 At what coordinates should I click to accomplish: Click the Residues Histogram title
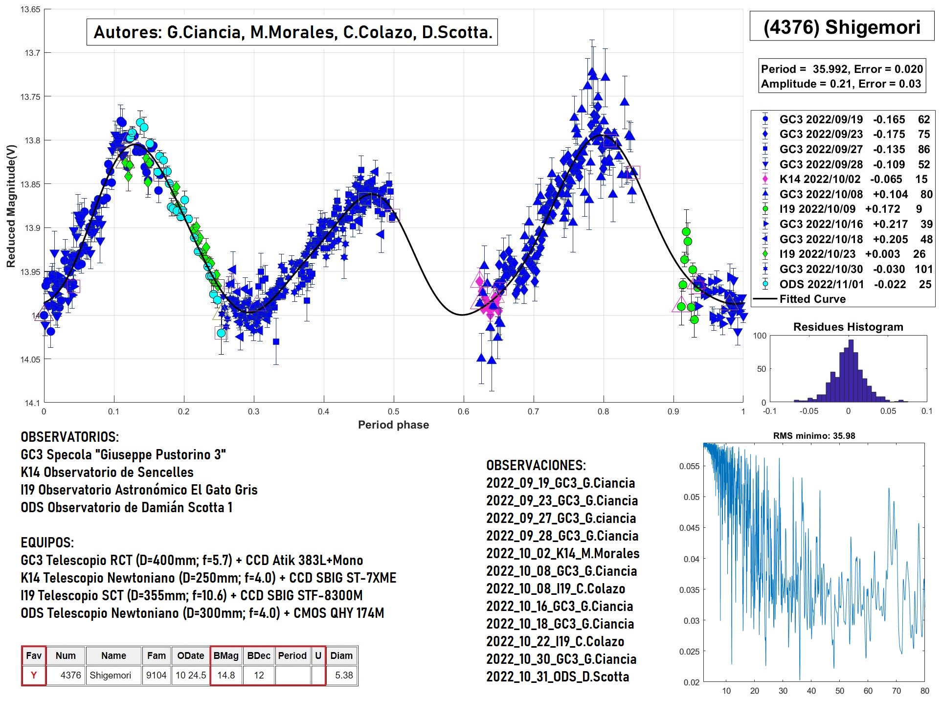click(x=848, y=327)
